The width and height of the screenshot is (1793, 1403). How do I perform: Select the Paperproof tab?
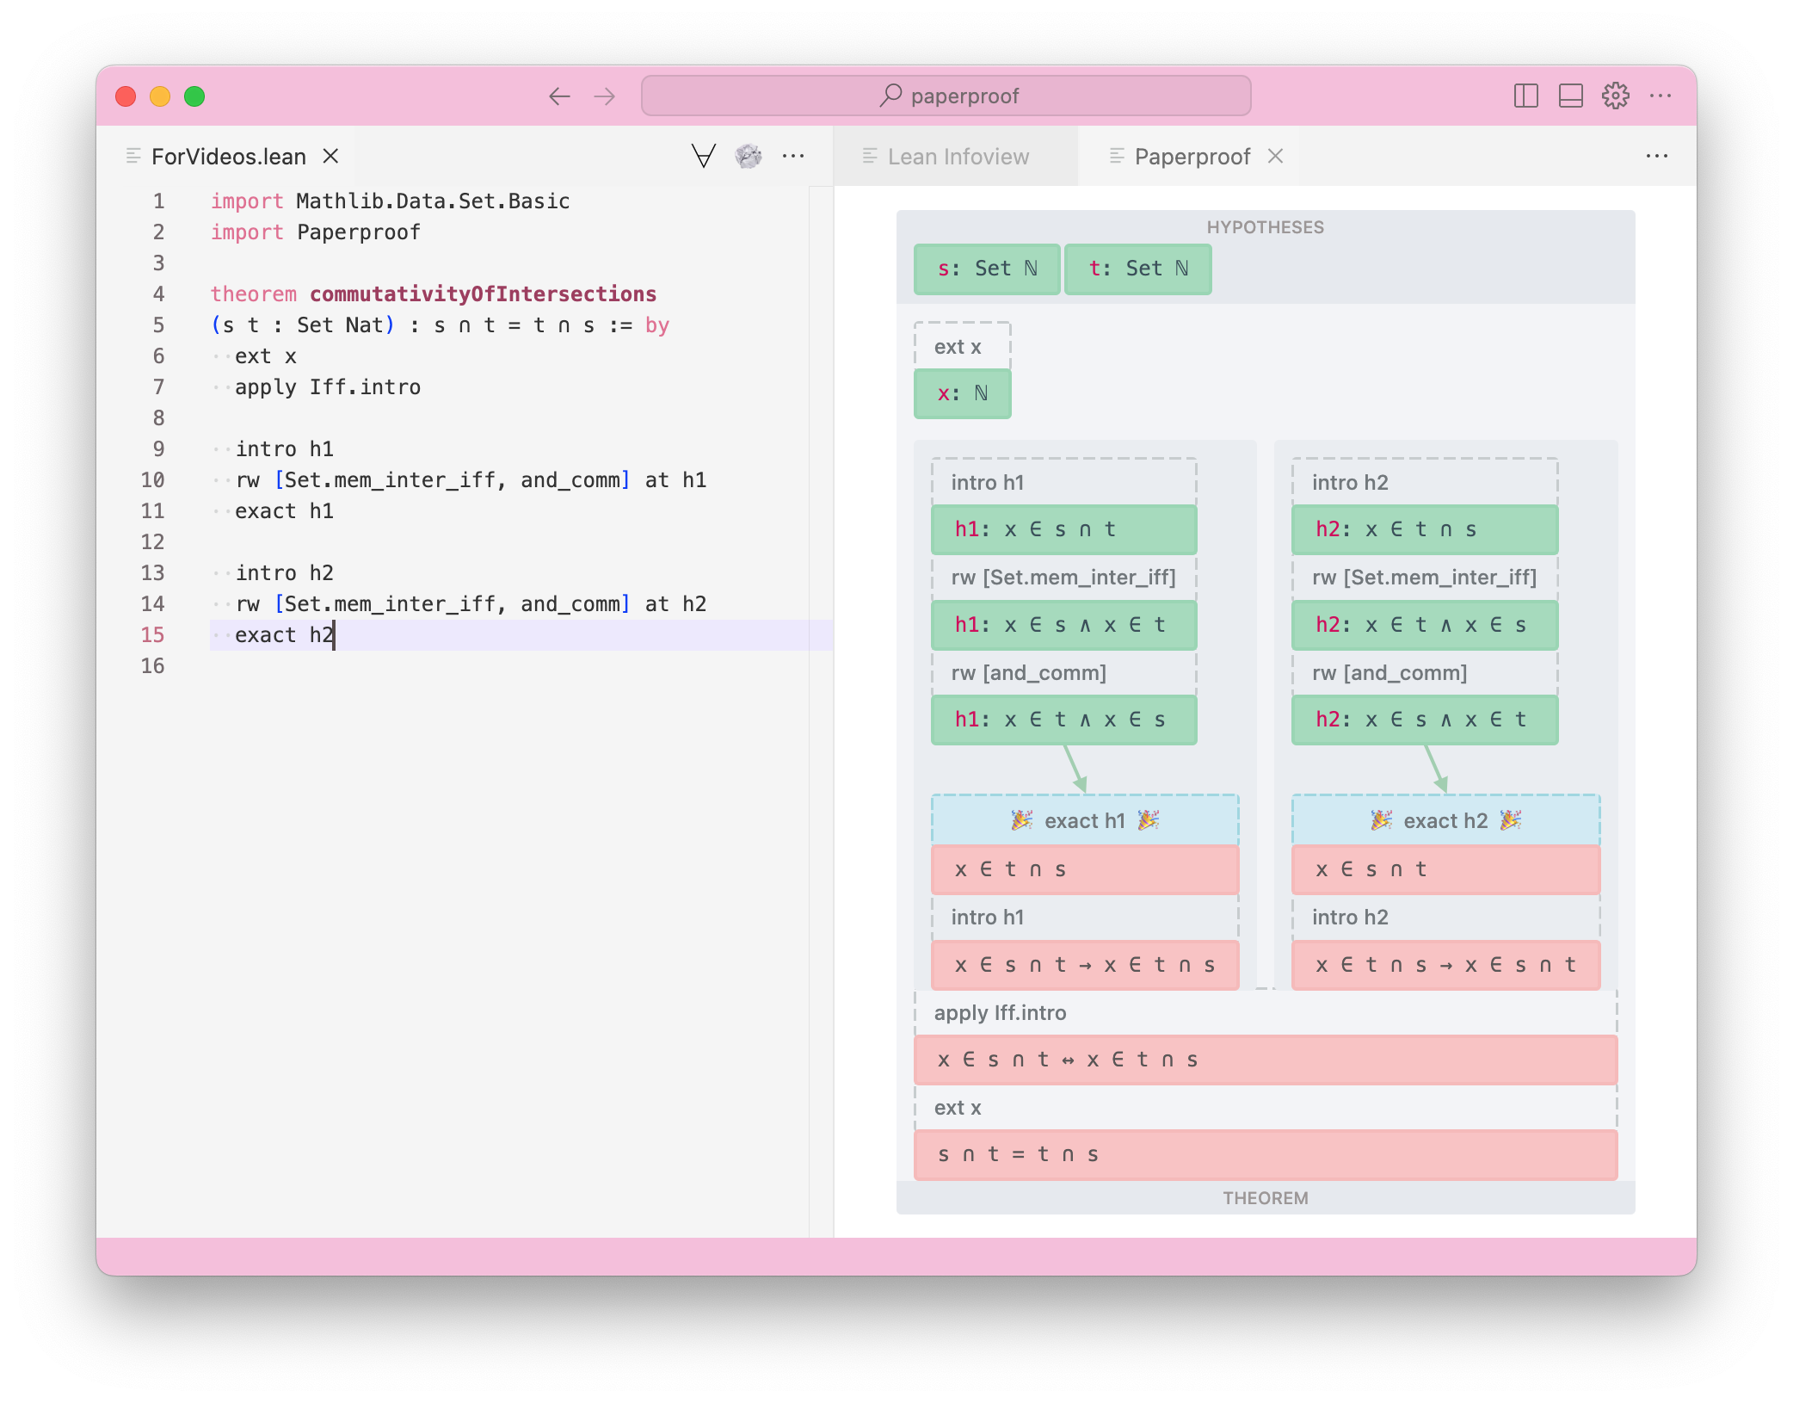(1191, 157)
